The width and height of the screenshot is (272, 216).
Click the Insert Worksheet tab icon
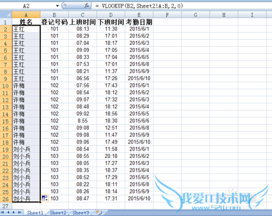[x=99, y=213]
